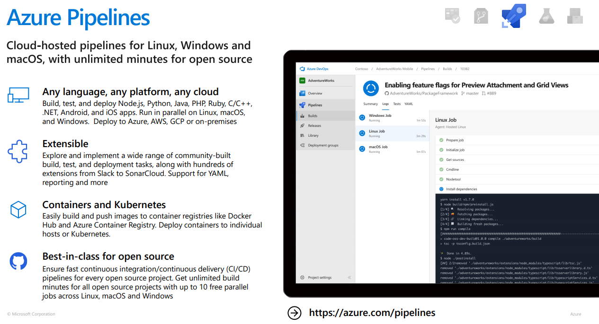Click the puzzle piece Extensible icon
Image resolution: width=599 pixels, height=324 pixels.
click(x=18, y=152)
